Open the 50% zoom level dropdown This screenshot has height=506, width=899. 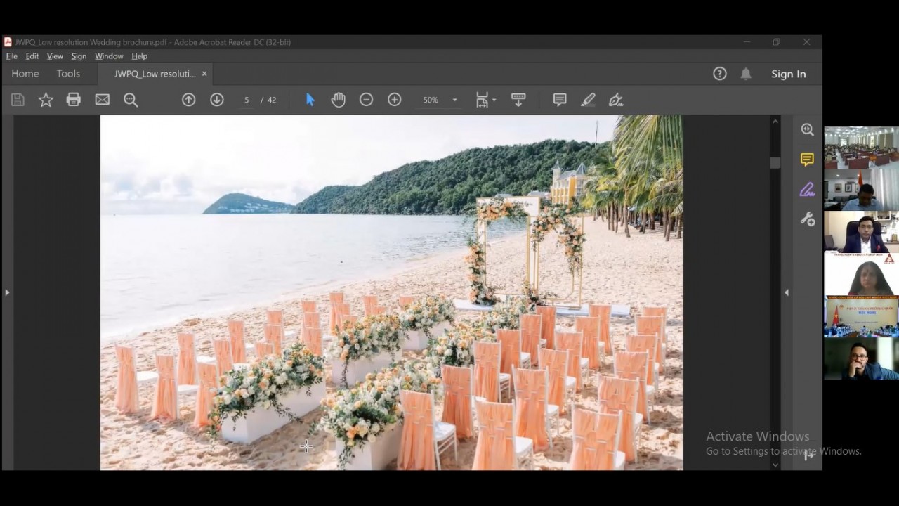tap(440, 100)
